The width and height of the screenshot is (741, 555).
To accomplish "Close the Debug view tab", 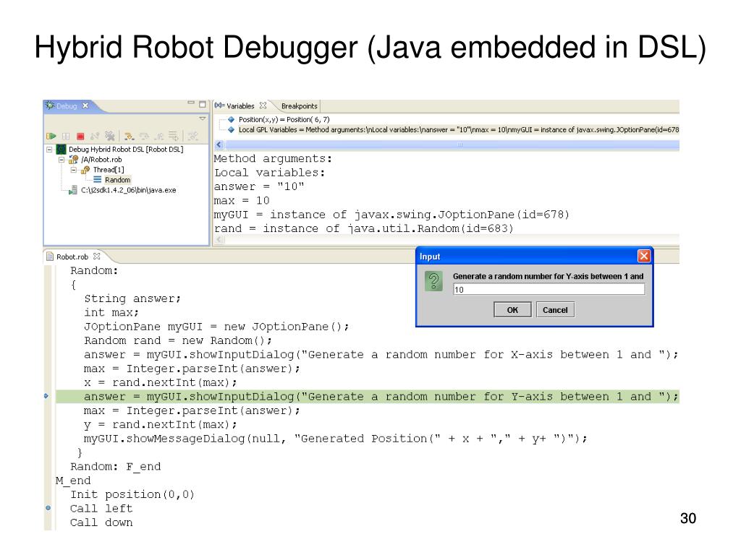I will pyautogui.click(x=85, y=106).
